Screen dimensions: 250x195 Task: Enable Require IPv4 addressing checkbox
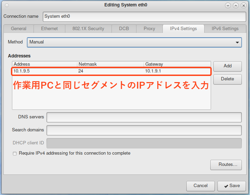15,154
